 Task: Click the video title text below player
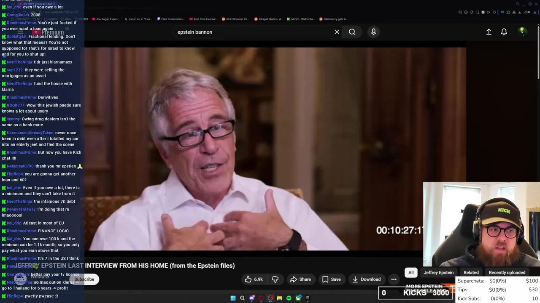[125, 266]
